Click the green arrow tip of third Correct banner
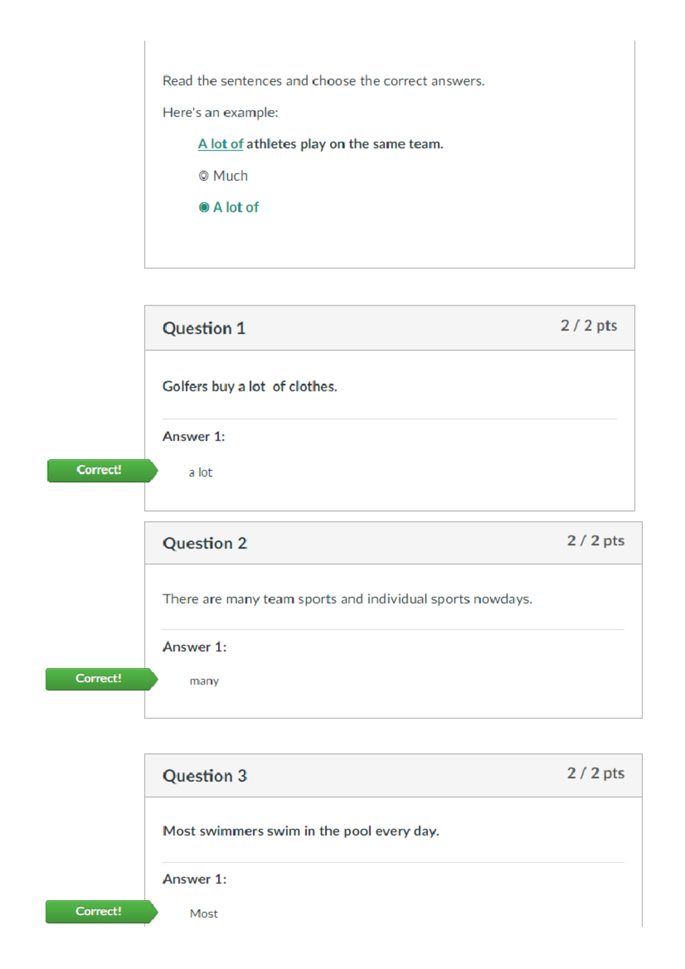Viewport: 685px width, 969px height. point(155,911)
